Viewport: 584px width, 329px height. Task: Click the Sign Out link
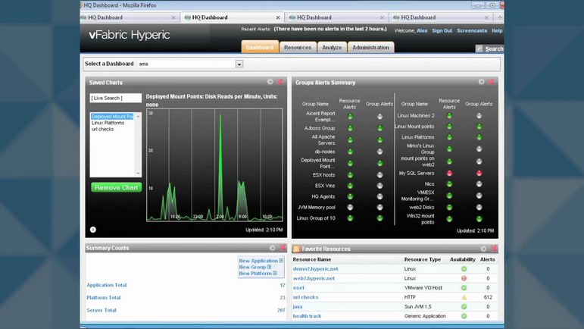pyautogui.click(x=442, y=30)
